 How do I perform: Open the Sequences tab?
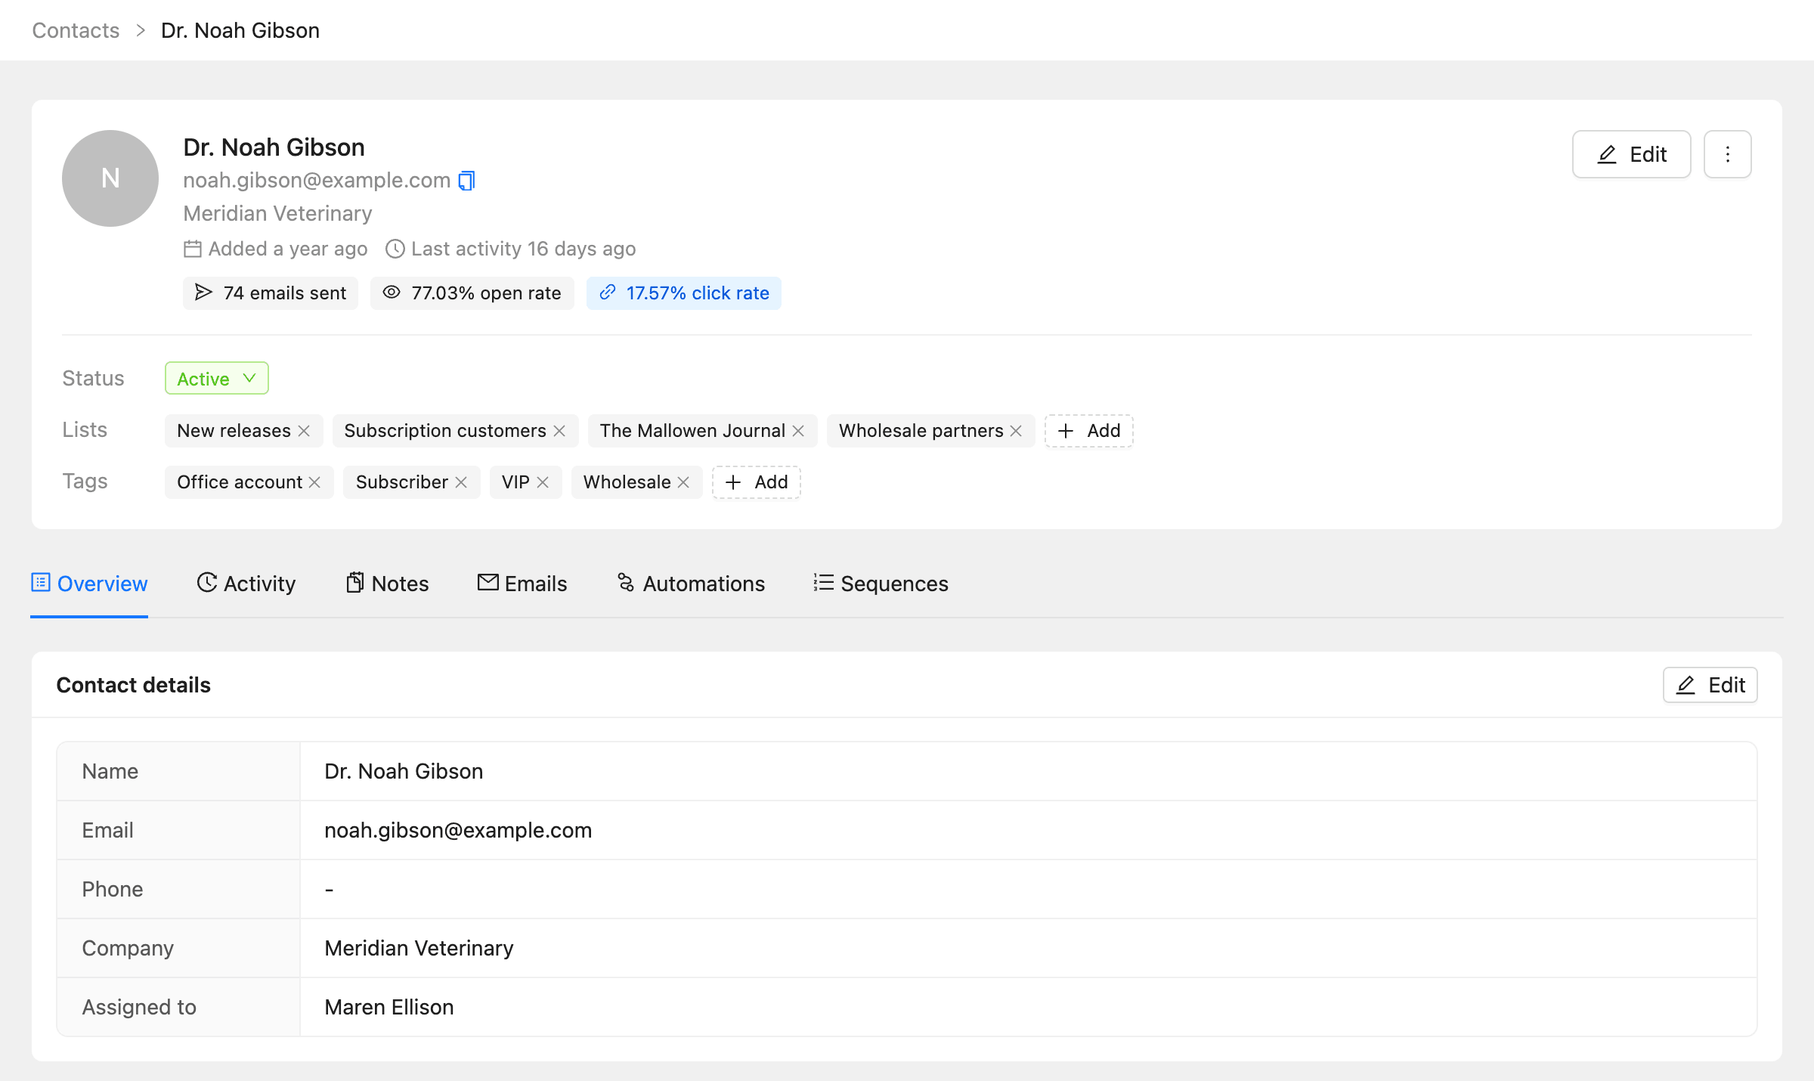pos(881,584)
